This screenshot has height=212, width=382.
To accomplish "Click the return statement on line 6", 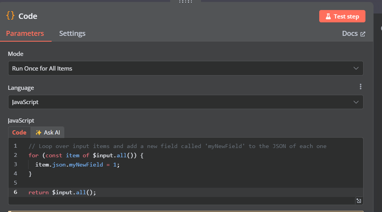I will tap(62, 192).
